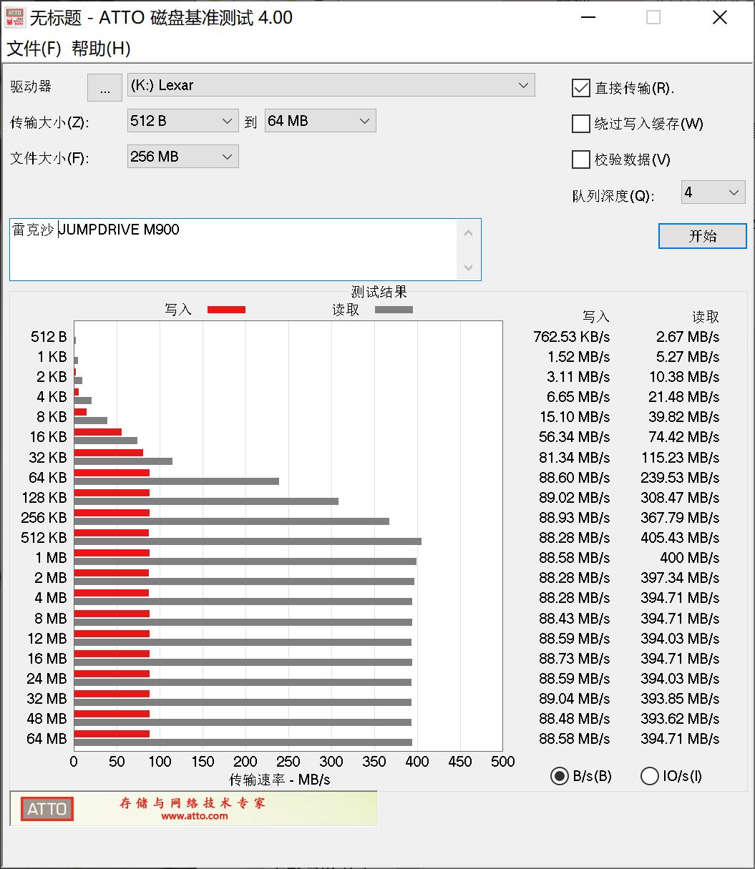
Task: Select the IO/s(I) radio button
Action: click(649, 776)
